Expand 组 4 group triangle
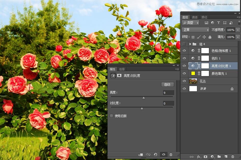Image resolution: width=241 pixels, height=160 pixels. tap(190, 44)
